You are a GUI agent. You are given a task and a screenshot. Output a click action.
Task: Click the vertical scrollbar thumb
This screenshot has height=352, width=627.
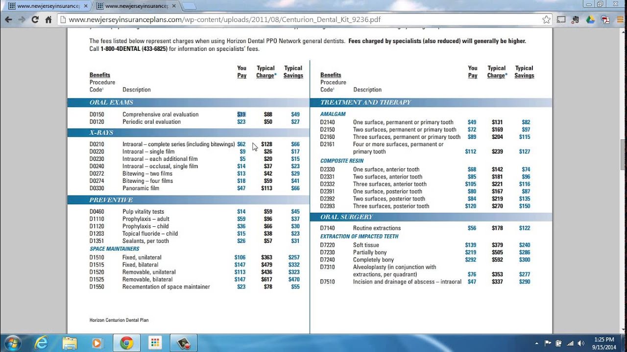pos(623,154)
